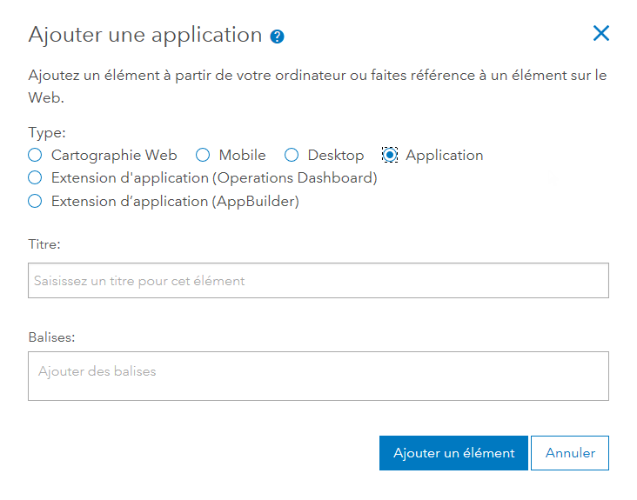Click the 'Type:' section label
The width and height of the screenshot is (637, 500).
(47, 133)
